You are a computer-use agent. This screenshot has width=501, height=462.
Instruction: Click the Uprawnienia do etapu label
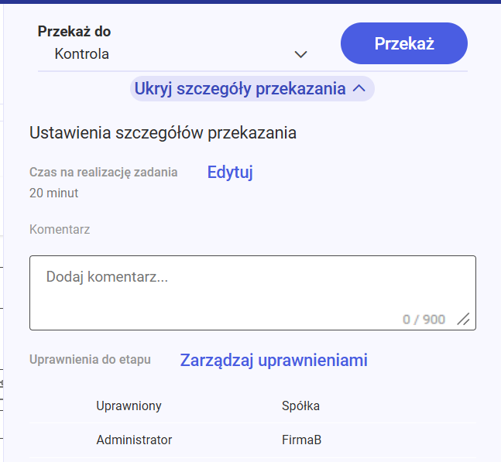(90, 359)
